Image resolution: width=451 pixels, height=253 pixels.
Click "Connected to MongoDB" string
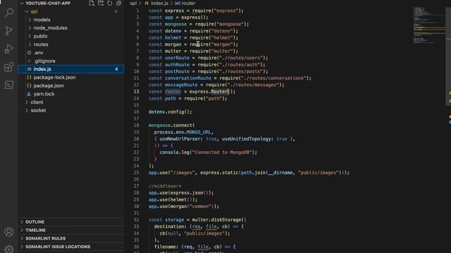pos(222,153)
